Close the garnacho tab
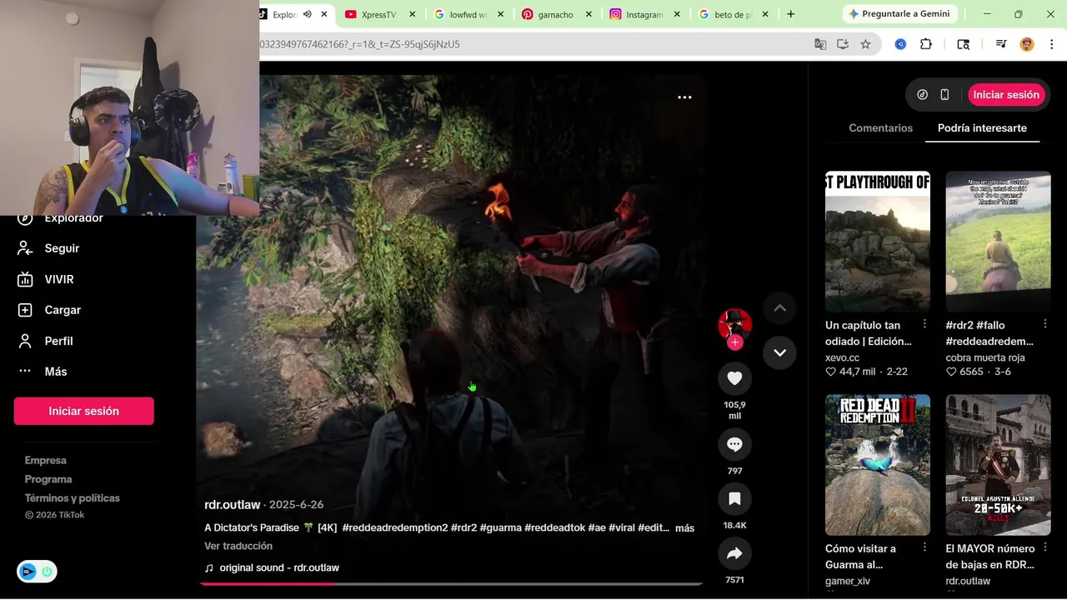The image size is (1067, 600). click(589, 14)
